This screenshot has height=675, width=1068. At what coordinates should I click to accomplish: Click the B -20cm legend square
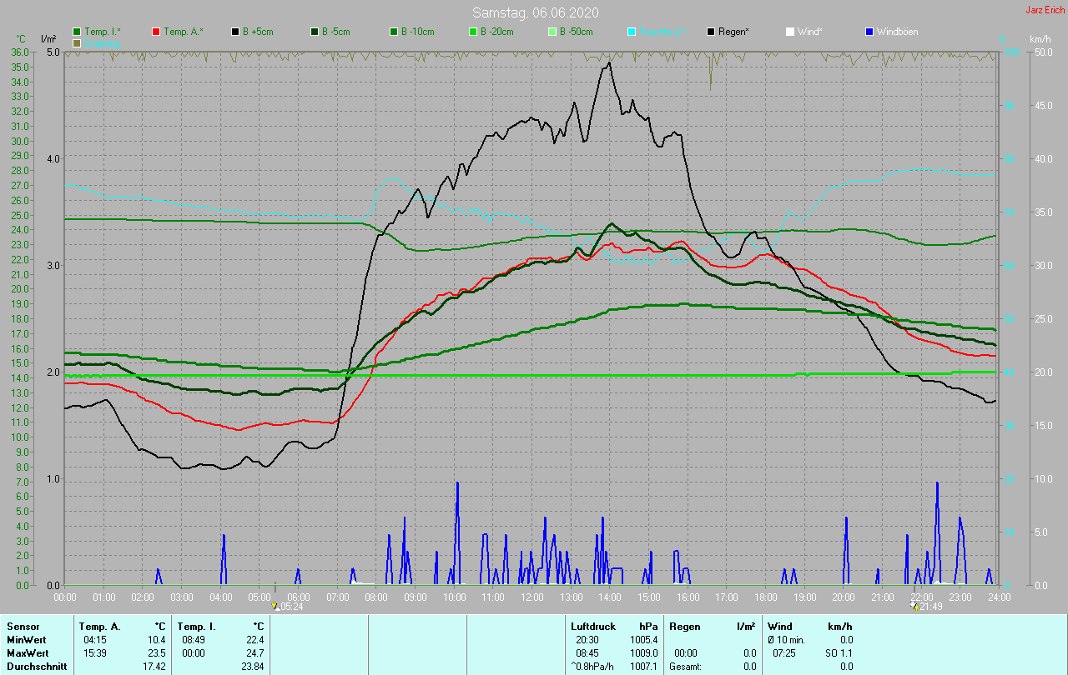(473, 32)
